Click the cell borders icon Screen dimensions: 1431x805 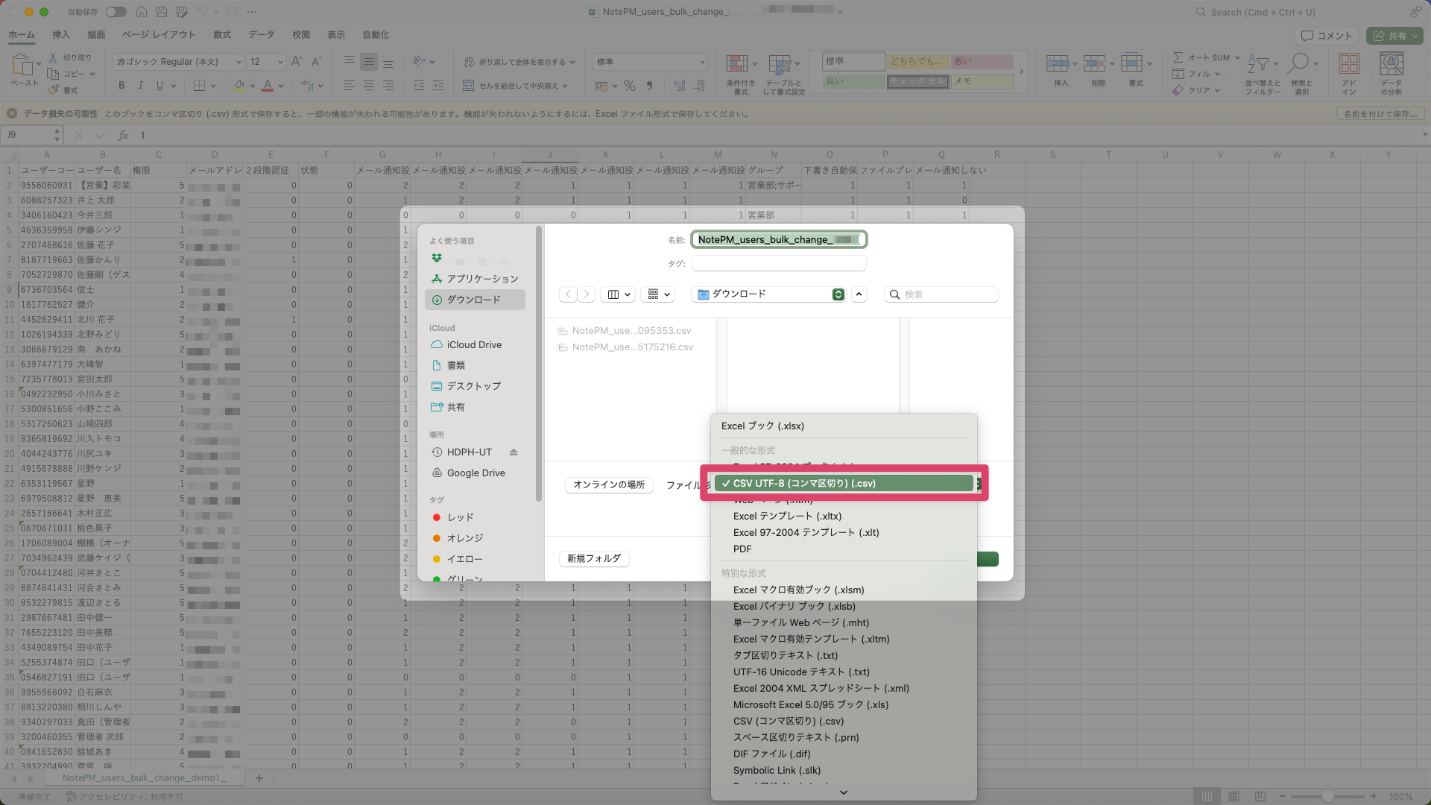tap(199, 86)
